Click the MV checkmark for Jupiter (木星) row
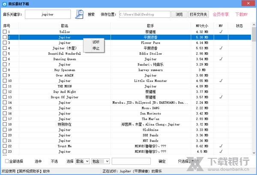The height and width of the screenshot is (175, 257). pos(221,48)
